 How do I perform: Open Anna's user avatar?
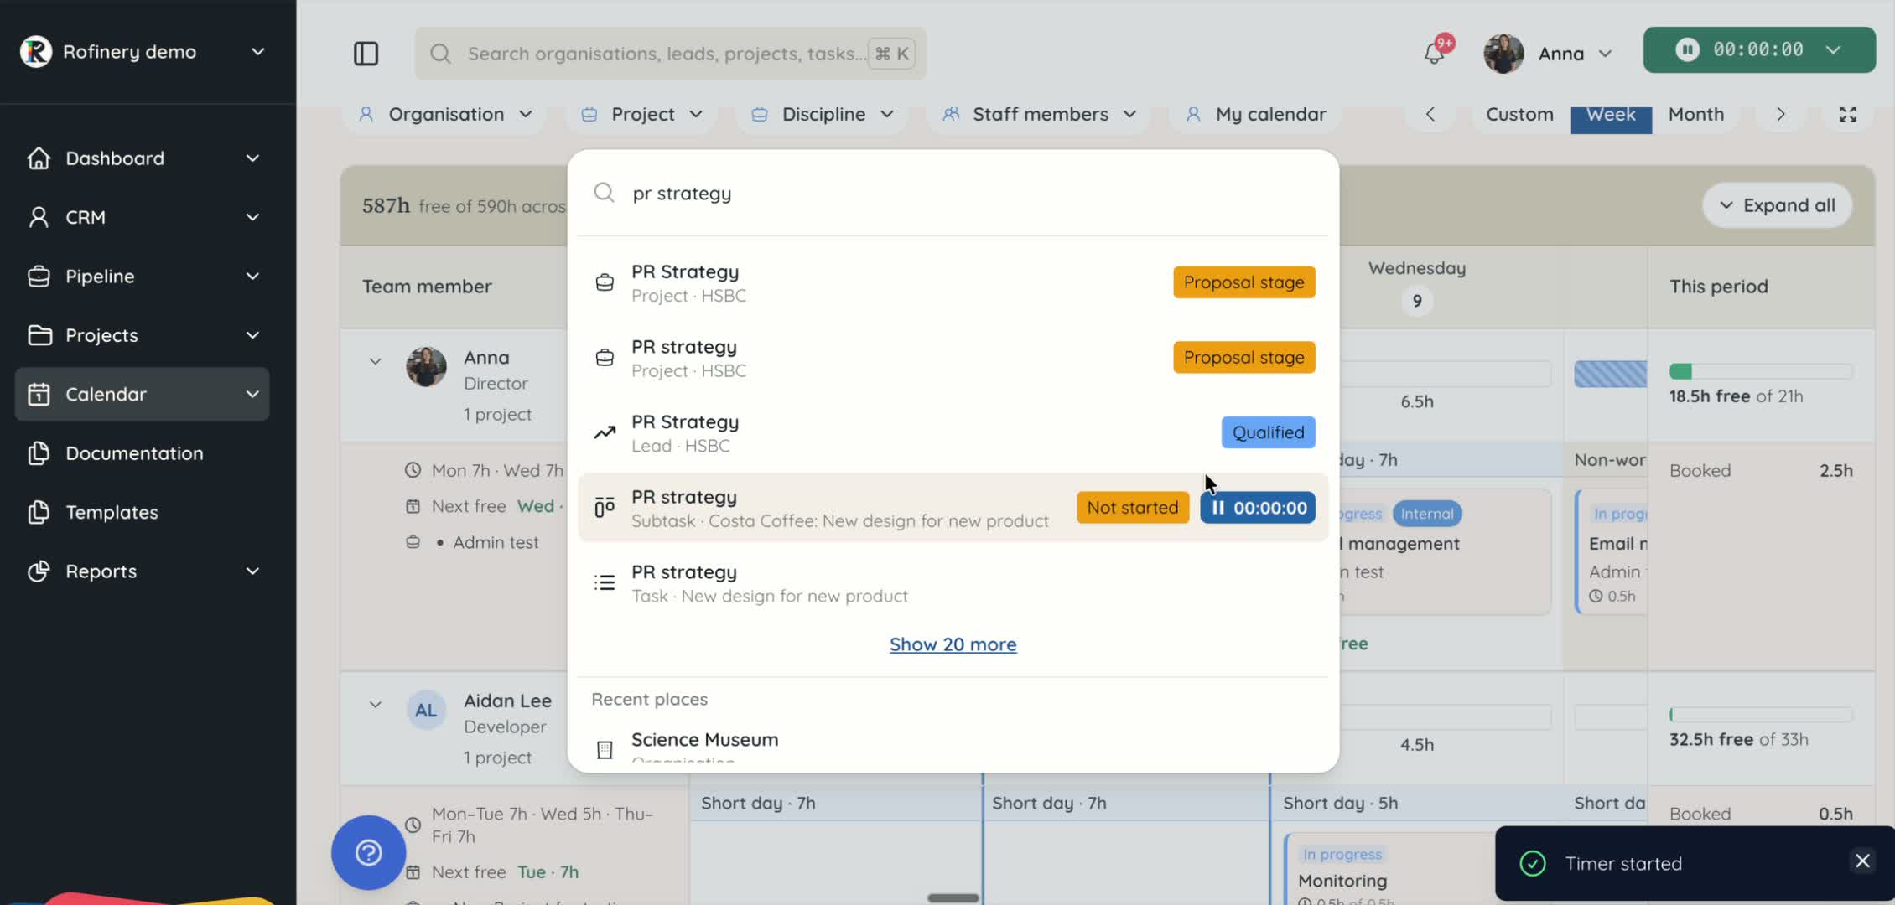coord(1503,54)
